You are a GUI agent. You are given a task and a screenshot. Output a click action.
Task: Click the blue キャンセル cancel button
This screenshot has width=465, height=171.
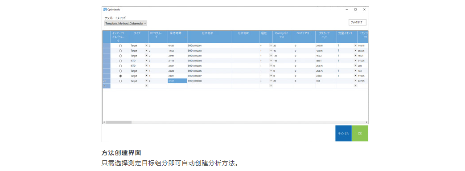tap(343, 133)
